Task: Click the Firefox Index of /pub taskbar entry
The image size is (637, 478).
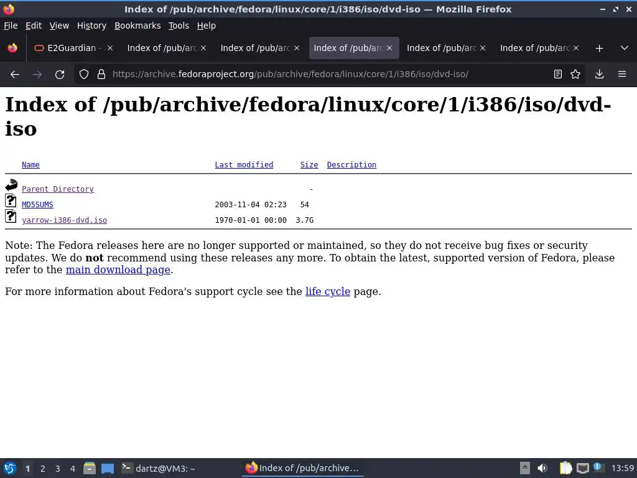Action: [x=303, y=468]
